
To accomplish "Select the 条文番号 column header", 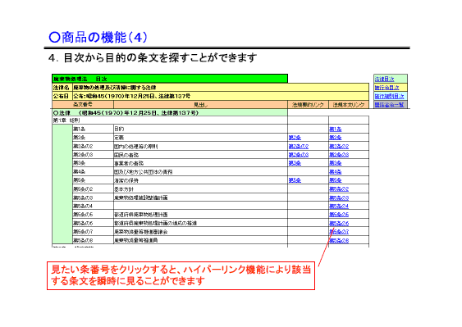I will 83,104.
